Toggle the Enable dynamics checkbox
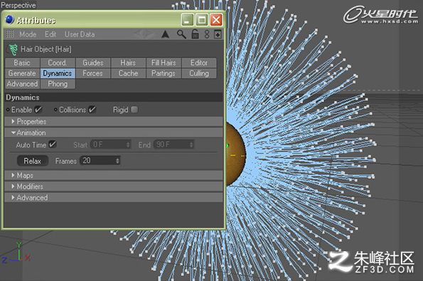The image size is (423, 281). (38, 109)
